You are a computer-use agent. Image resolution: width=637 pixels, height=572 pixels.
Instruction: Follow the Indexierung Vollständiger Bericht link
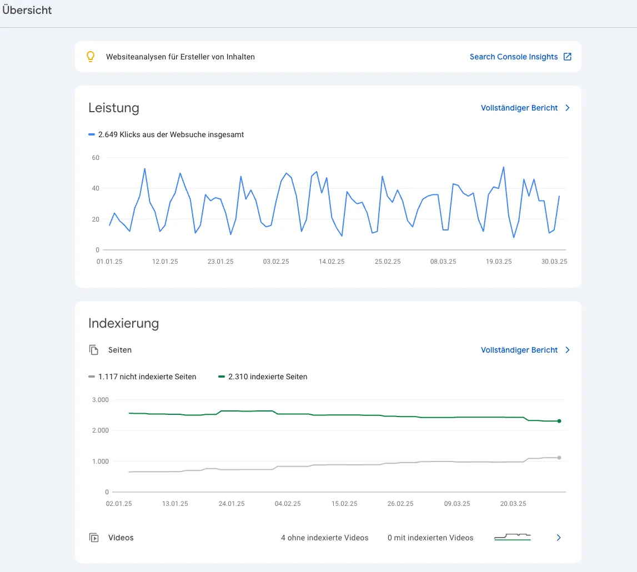point(519,350)
